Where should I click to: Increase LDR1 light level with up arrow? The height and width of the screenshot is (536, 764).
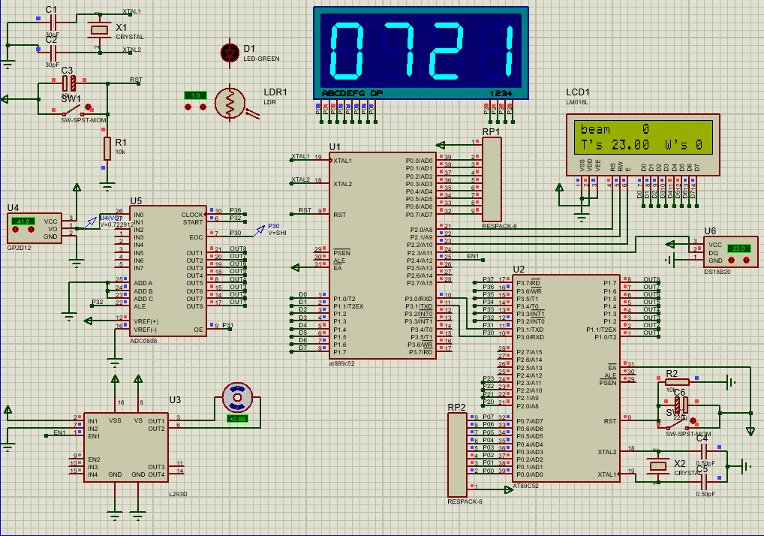[x=203, y=107]
